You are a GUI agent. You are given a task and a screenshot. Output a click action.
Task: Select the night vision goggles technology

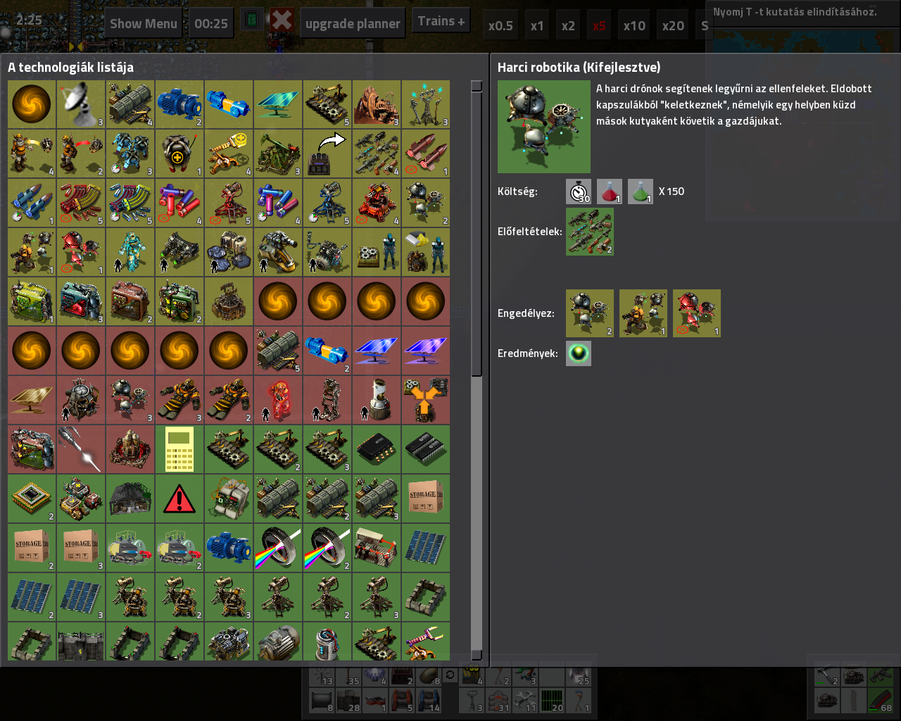179,252
